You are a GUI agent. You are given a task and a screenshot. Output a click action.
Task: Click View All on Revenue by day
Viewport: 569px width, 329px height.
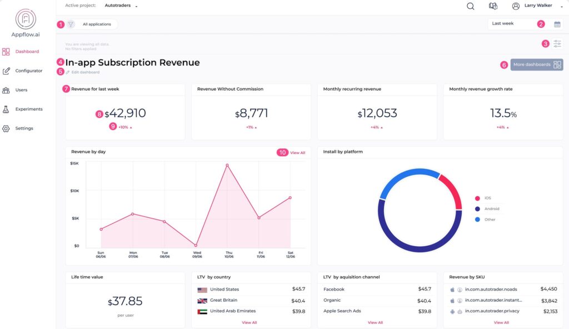click(298, 153)
